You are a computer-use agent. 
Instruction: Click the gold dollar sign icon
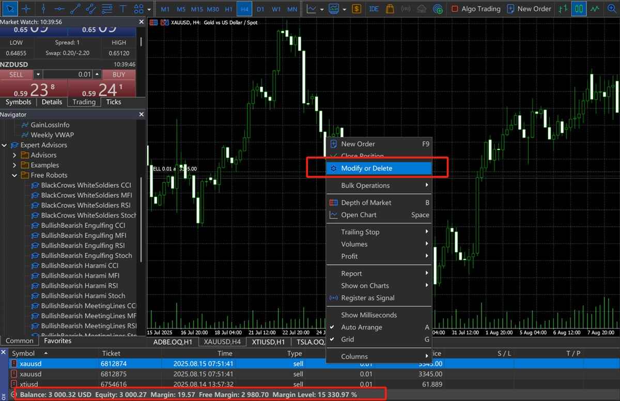357,9
